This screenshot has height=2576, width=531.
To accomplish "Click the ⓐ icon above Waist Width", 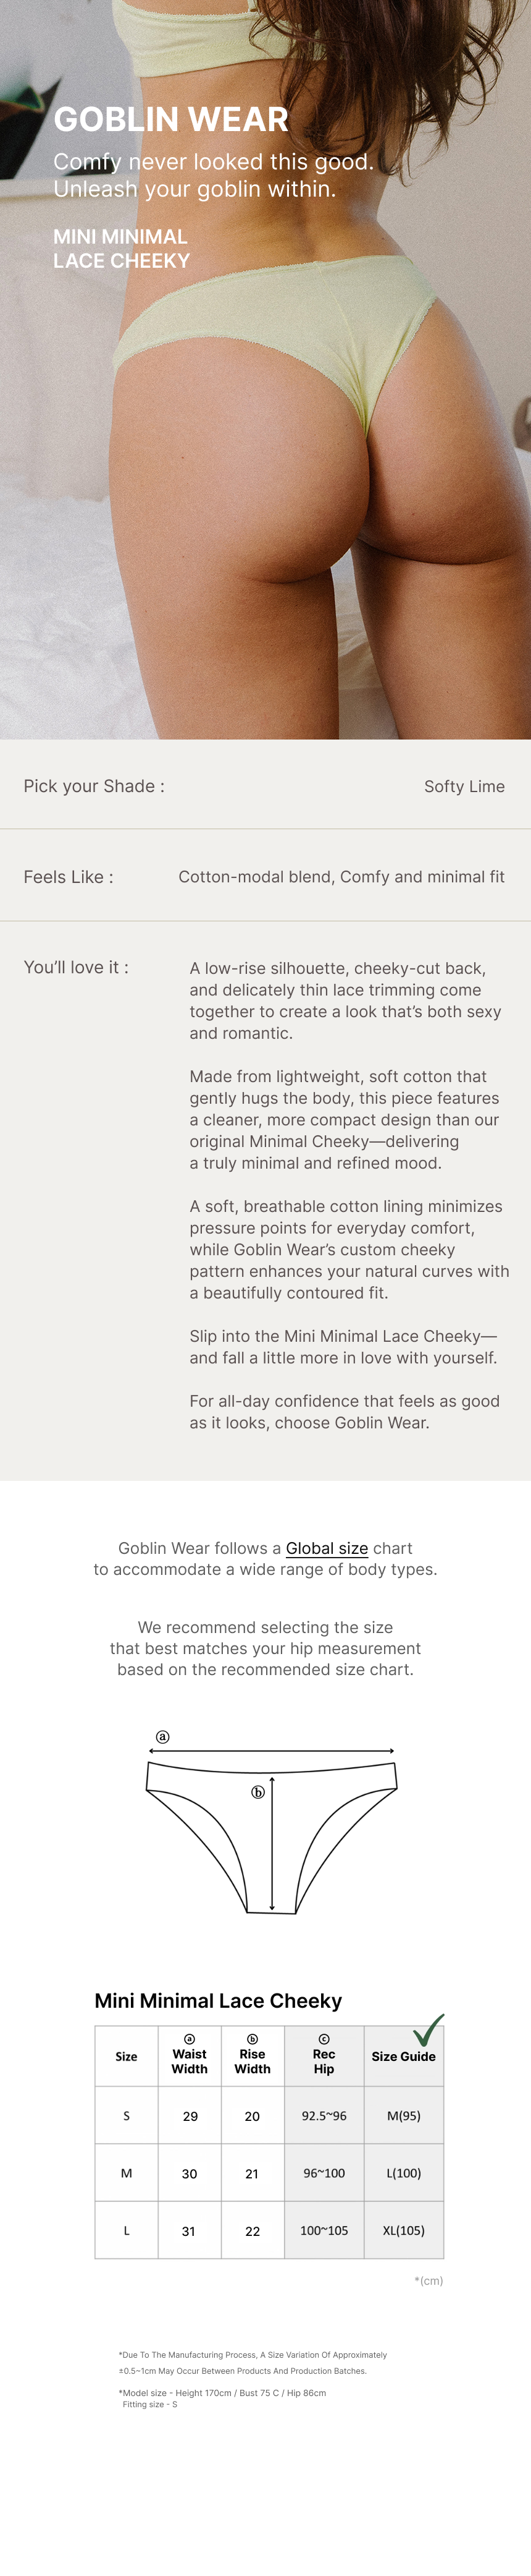I will pyautogui.click(x=190, y=2039).
